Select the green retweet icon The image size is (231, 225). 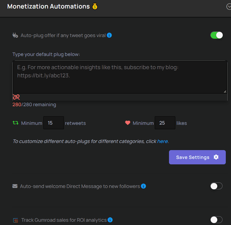coord(15,123)
